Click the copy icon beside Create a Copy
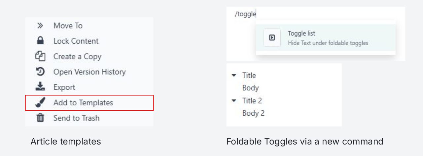The height and width of the screenshot is (156, 423). click(x=40, y=56)
